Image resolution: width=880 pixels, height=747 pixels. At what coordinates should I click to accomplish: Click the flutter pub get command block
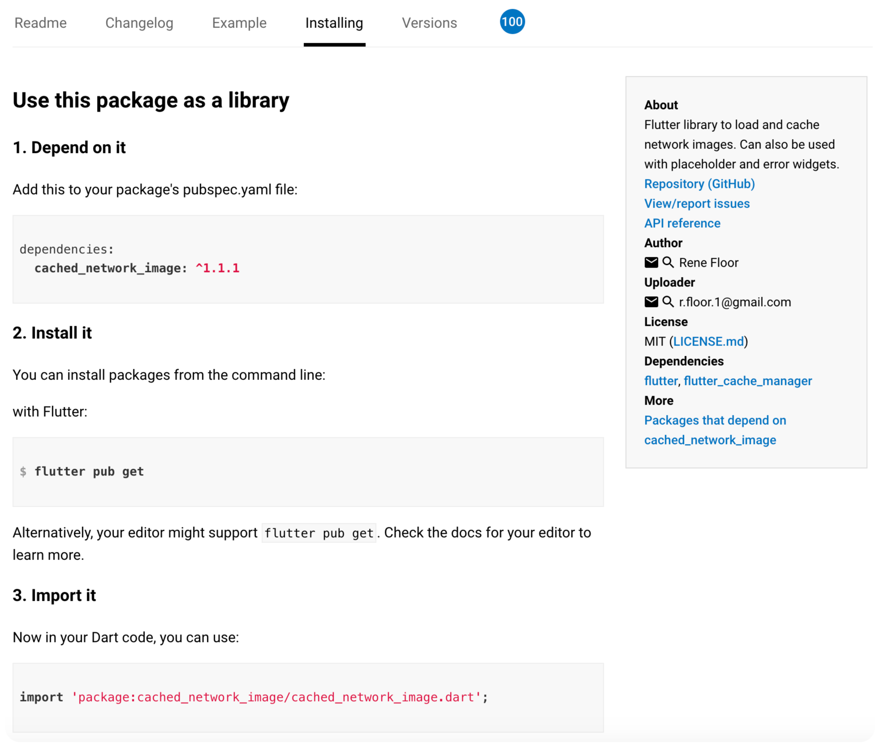click(307, 472)
